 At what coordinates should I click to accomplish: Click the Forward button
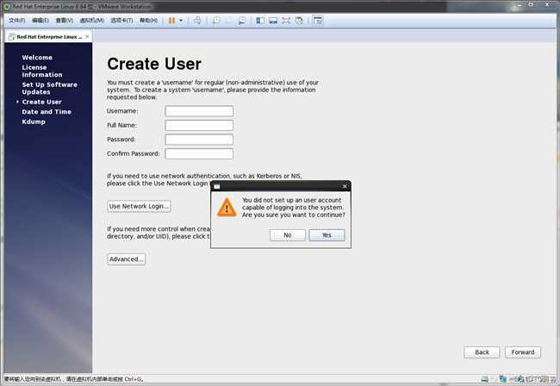click(523, 352)
